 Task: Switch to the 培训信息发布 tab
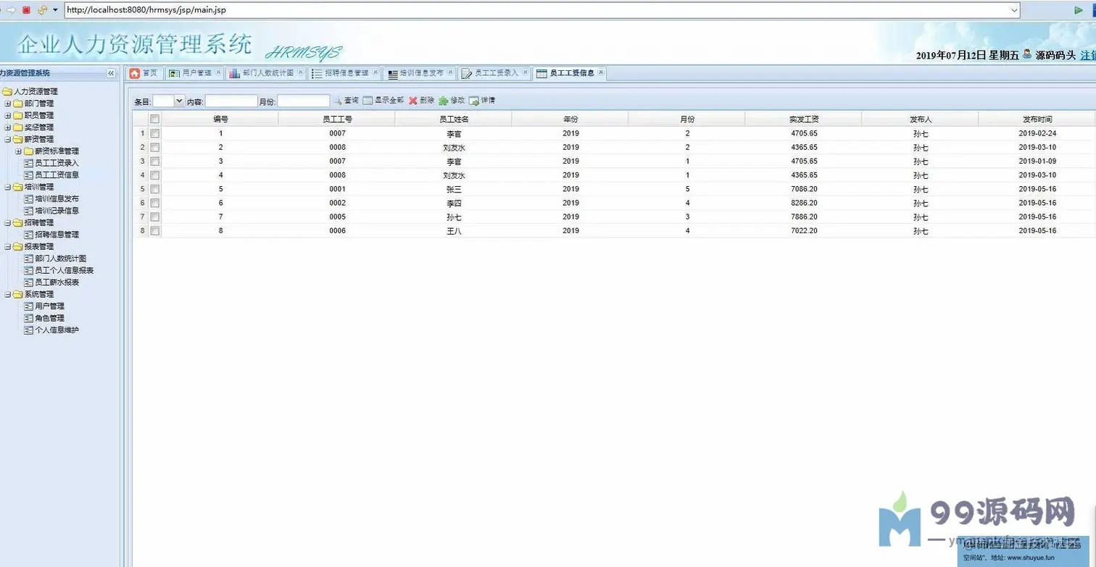coord(421,73)
